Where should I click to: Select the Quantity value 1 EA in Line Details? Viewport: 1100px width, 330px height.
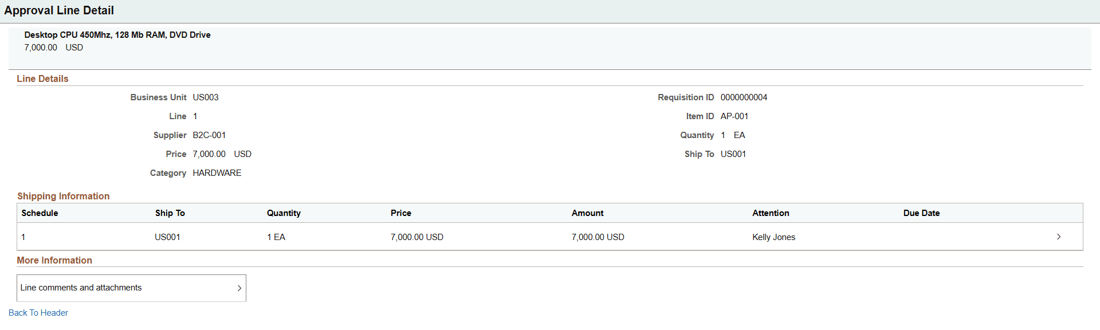(x=733, y=135)
